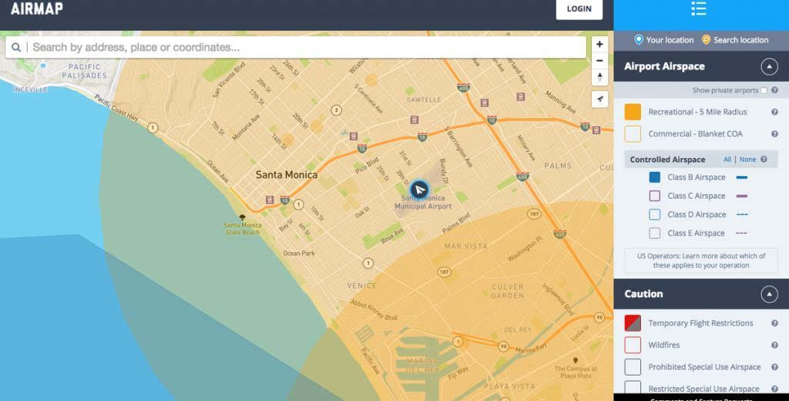The height and width of the screenshot is (401, 789).
Task: Open help icon beside Recreational 5 Mile Radius
Action: click(774, 113)
